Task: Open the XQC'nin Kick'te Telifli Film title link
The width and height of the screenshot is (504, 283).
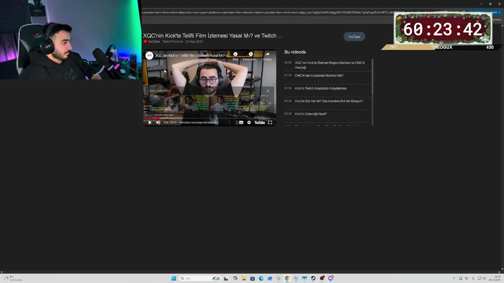Action: coord(213,36)
